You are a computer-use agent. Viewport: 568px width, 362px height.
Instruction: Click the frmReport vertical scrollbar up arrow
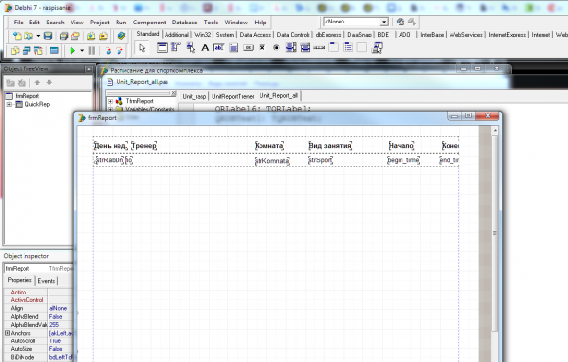495,131
